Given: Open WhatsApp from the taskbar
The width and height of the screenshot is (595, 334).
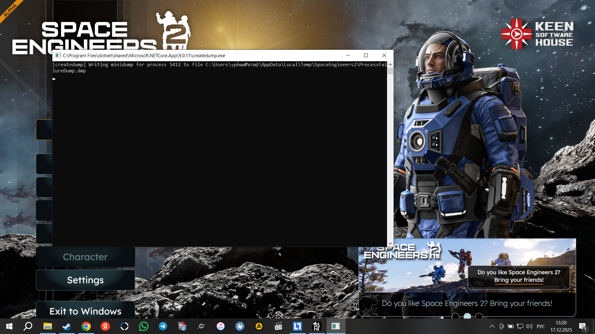Looking at the screenshot, I should coord(144,326).
